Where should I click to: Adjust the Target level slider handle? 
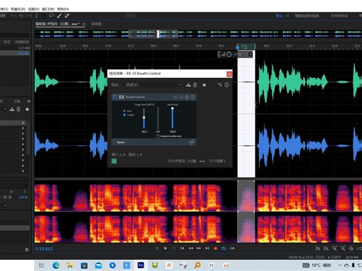pos(144,117)
